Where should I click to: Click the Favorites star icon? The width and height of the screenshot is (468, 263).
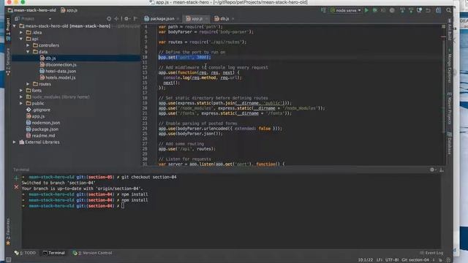(8, 243)
